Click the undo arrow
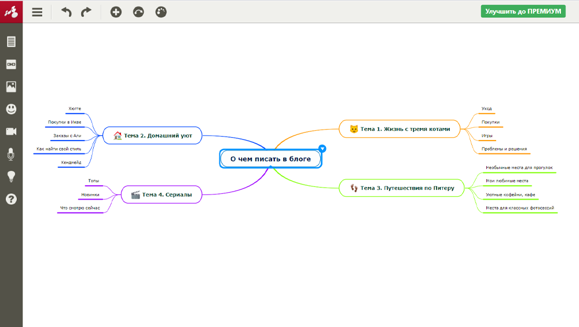 (x=67, y=12)
